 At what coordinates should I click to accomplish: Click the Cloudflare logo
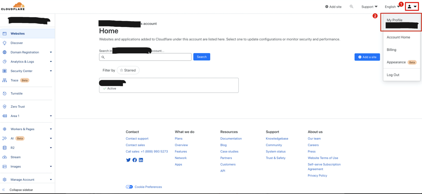(13, 6)
